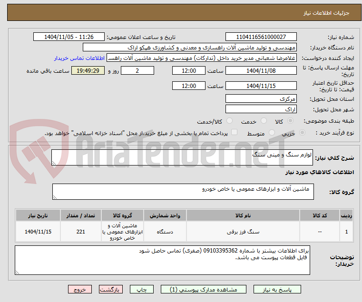This screenshot has width=362, height=302.
Task: Click the table date cell 1404/11/15
Action: pyautogui.click(x=38, y=232)
